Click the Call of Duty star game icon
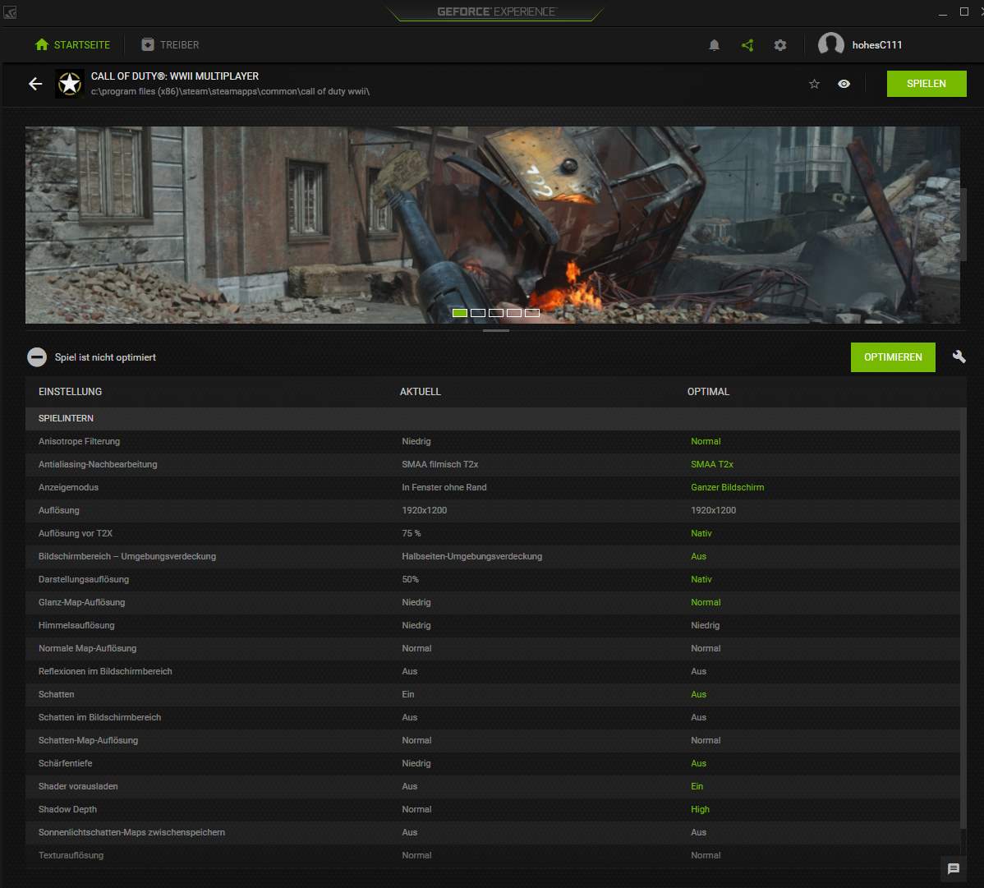The height and width of the screenshot is (888, 984). click(x=70, y=84)
